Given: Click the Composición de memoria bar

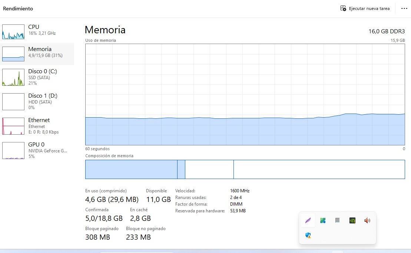Looking at the screenshot, I should coord(245,169).
